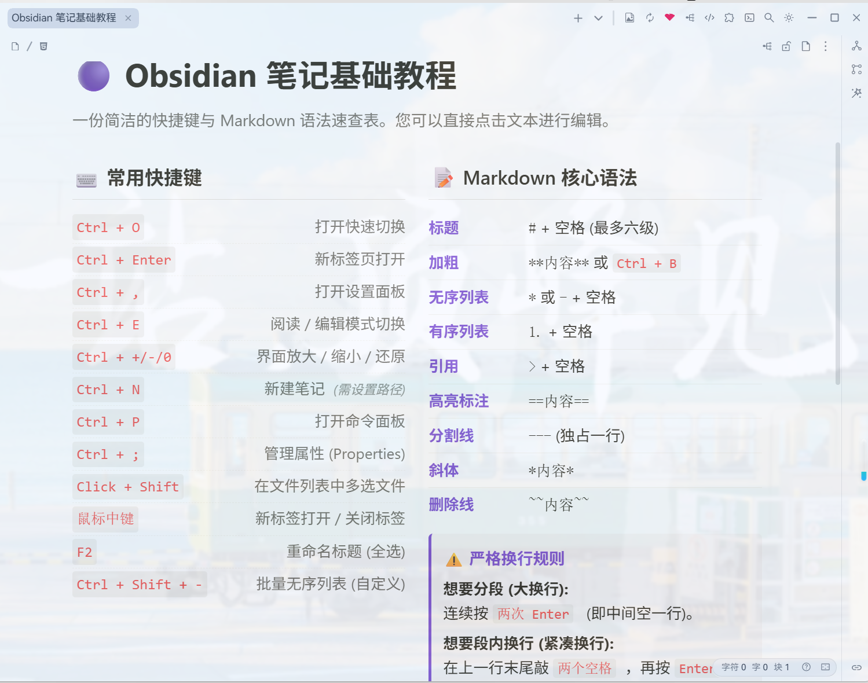
Task: Open the terminal prompt icon
Action: pyautogui.click(x=749, y=18)
